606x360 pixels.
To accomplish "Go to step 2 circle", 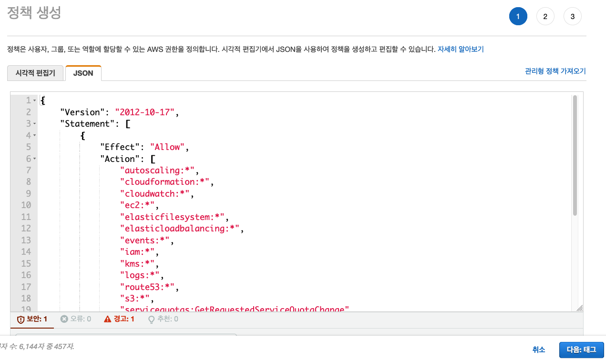I will 545,17.
